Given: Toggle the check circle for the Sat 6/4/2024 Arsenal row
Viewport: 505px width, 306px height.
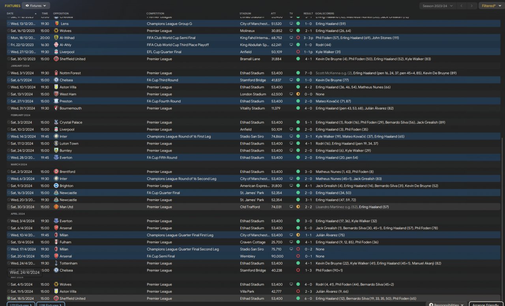Looking at the screenshot, I should pos(9,228).
